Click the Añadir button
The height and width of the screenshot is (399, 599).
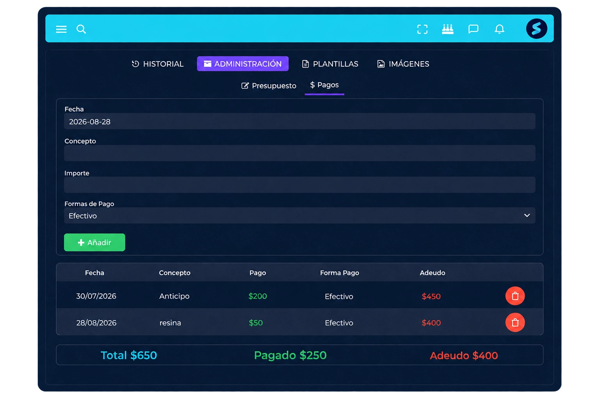(94, 242)
